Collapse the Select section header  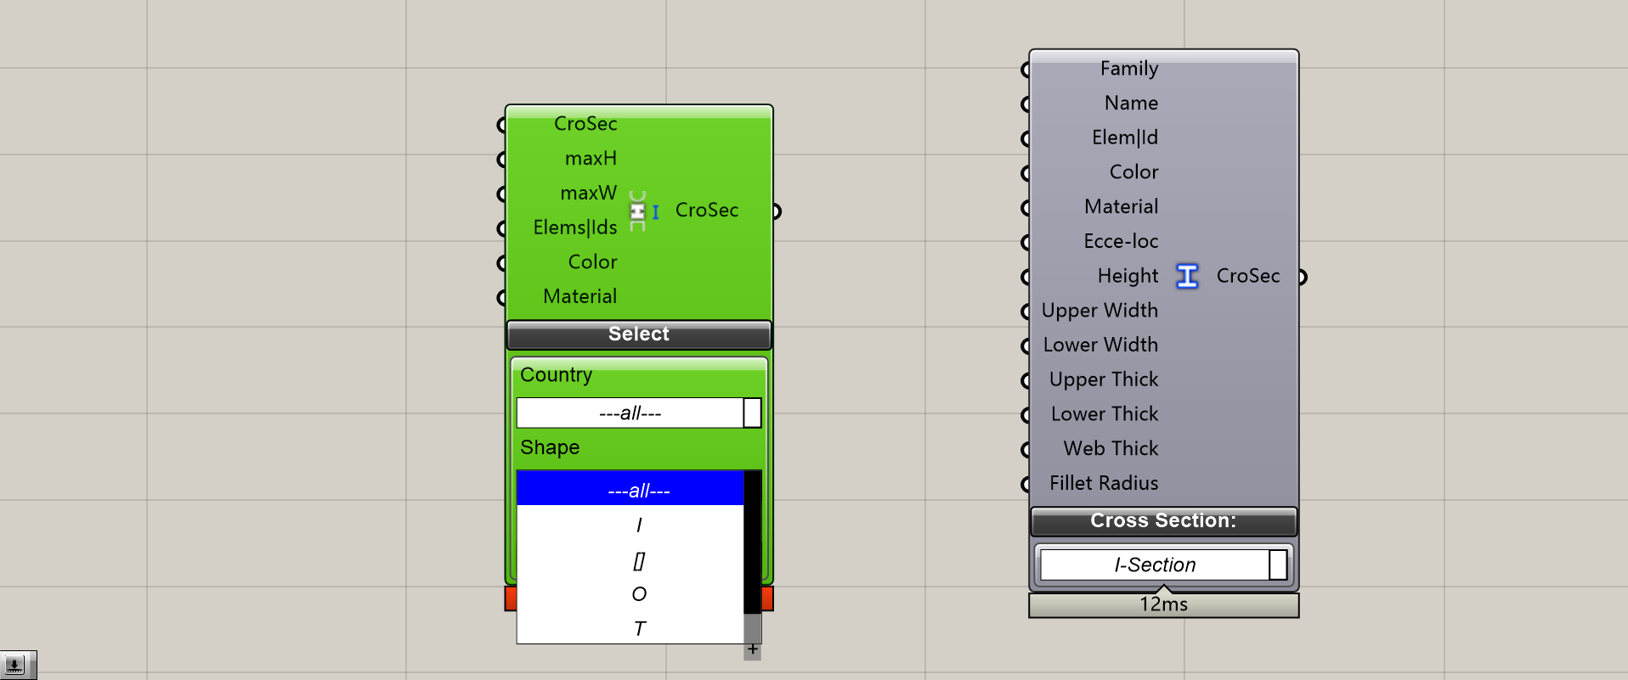pyautogui.click(x=639, y=334)
